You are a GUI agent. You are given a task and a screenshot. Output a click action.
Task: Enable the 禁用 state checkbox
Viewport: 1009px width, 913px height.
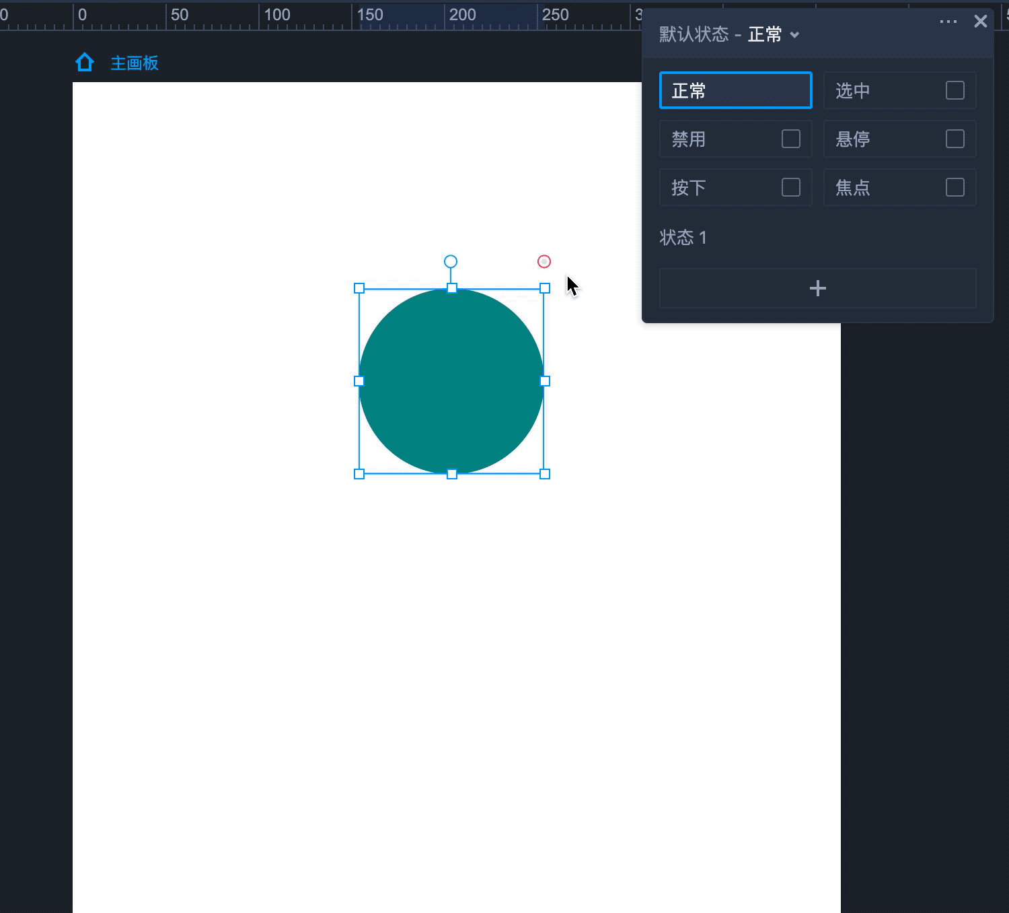(x=790, y=139)
